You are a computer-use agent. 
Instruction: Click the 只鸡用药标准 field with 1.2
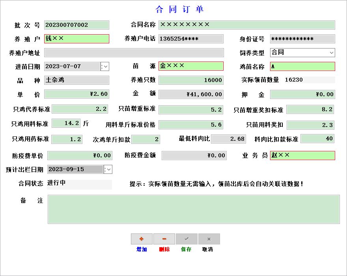67,140
